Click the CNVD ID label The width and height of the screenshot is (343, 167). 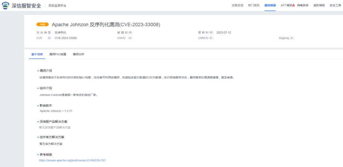(125, 38)
